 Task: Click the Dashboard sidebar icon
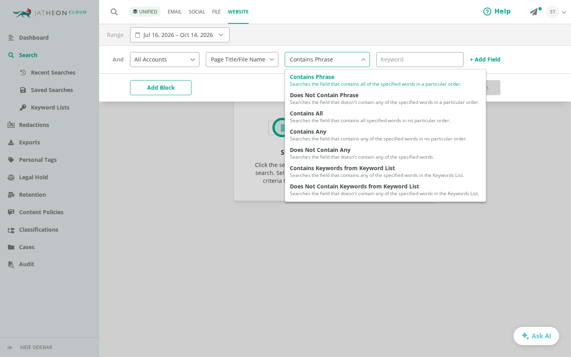(11, 38)
